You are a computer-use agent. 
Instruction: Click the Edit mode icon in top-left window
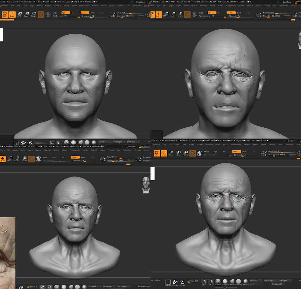[5, 14]
